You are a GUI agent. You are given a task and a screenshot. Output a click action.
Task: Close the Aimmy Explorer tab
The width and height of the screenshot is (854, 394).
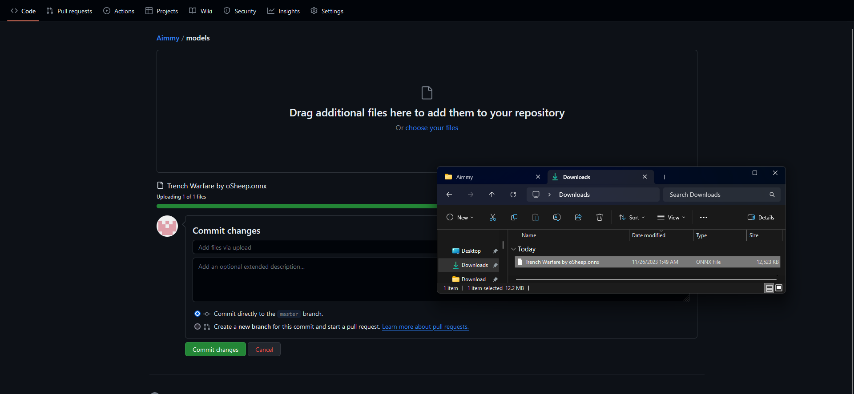point(538,177)
